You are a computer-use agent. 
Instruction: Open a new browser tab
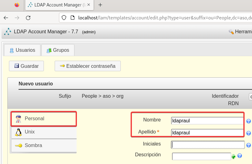[x=100, y=5]
